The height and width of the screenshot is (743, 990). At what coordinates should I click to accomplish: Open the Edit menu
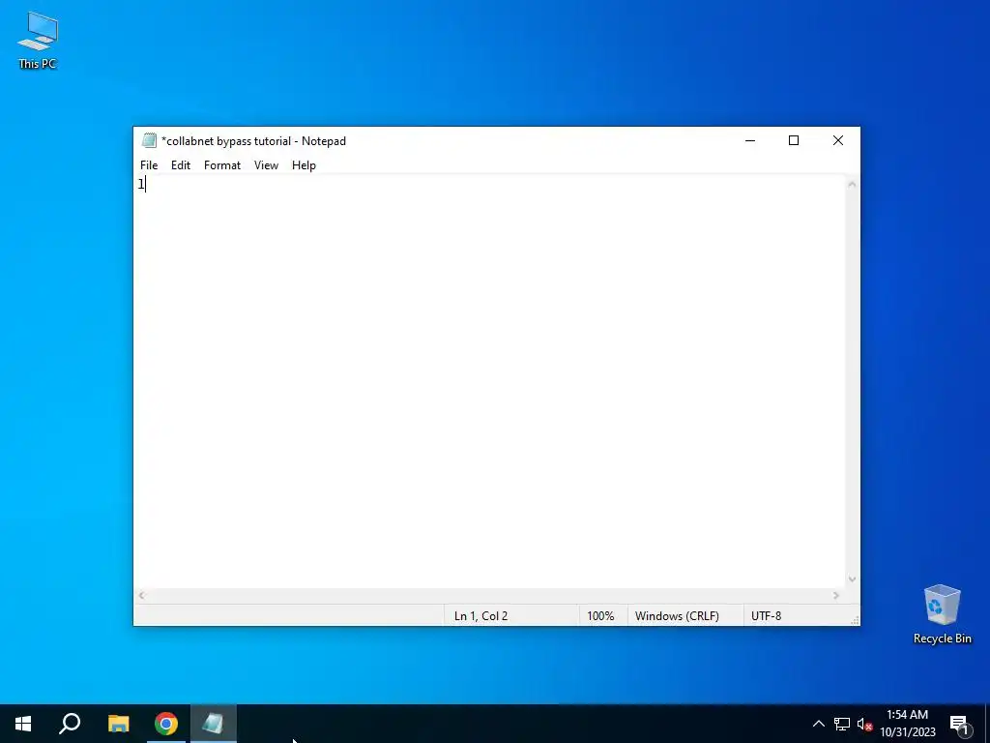pos(181,164)
